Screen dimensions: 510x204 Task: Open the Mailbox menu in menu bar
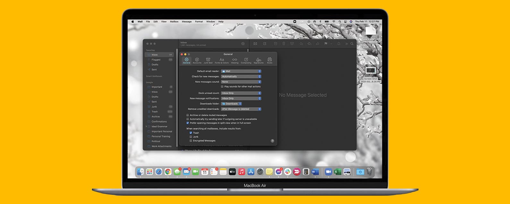[x=174, y=22]
